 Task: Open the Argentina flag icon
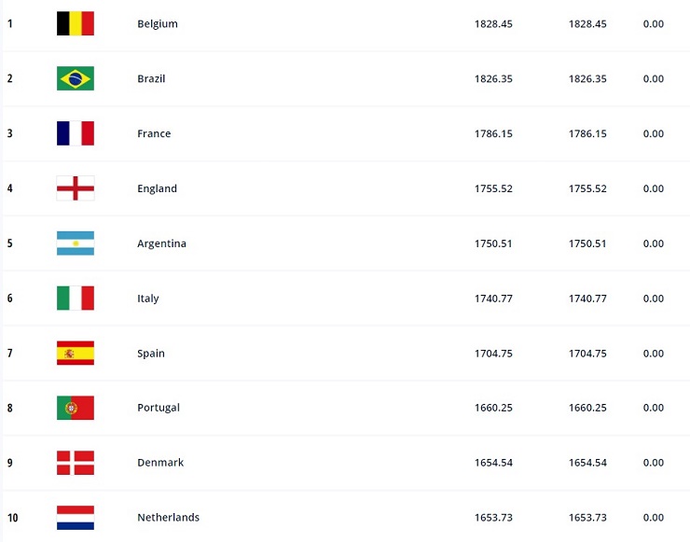(76, 243)
